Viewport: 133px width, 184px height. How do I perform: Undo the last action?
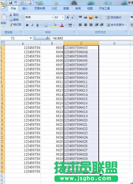16,2
